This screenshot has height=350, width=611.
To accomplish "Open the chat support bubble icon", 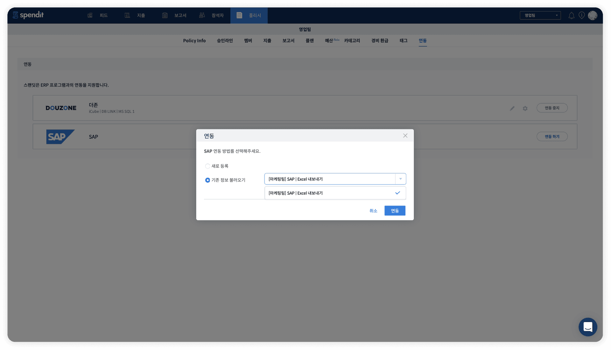I will tap(588, 327).
